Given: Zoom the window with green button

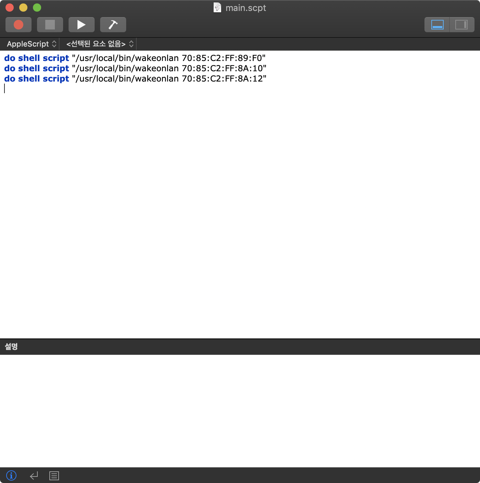Looking at the screenshot, I should coord(37,8).
